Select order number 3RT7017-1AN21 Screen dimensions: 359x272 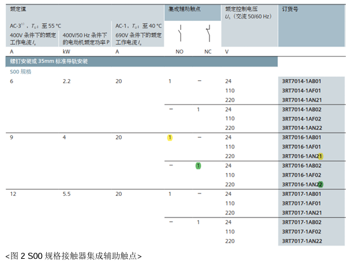pyautogui.click(x=302, y=213)
